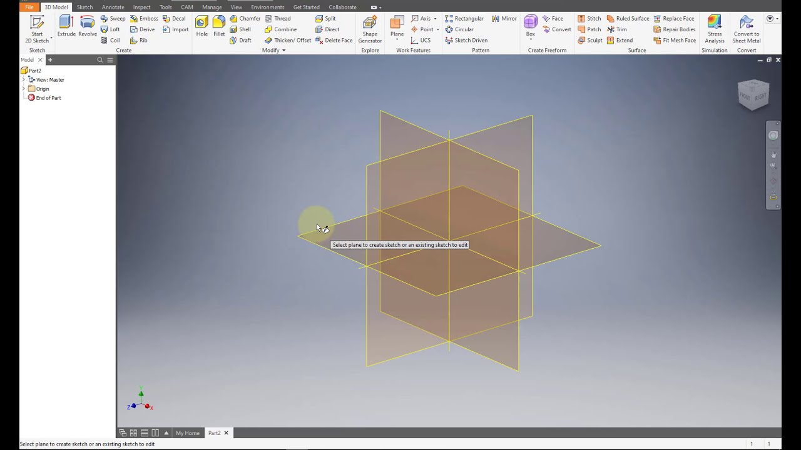Click the ViewCube in the viewport
The image size is (801, 450).
pos(753,95)
